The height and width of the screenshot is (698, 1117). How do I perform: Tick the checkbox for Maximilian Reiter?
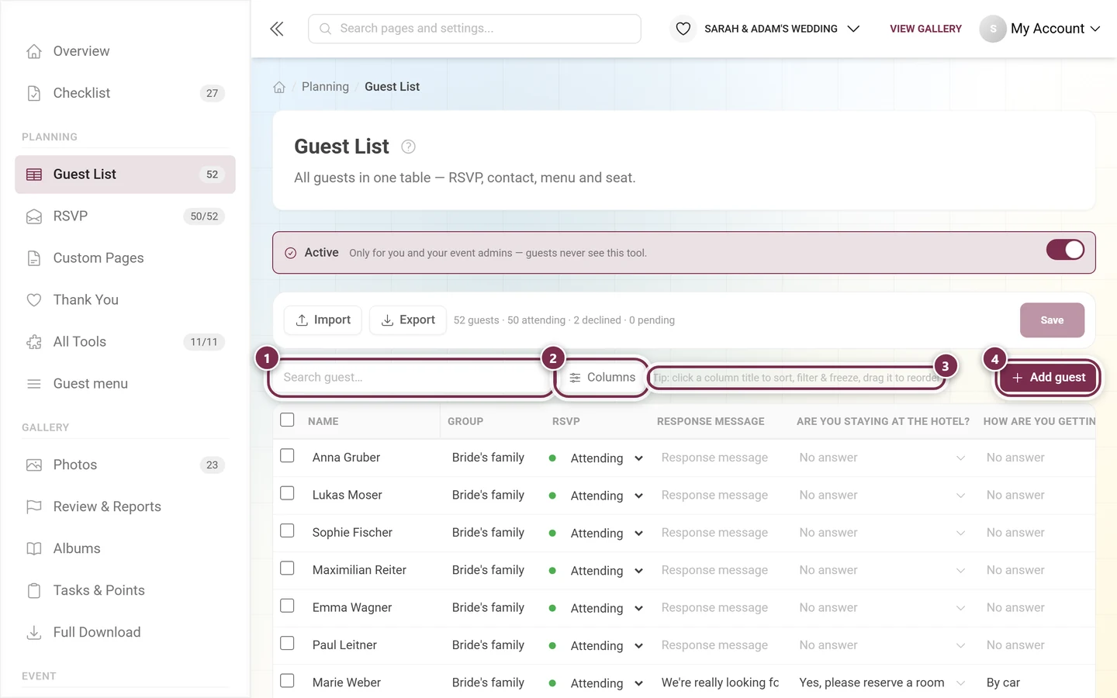pyautogui.click(x=287, y=568)
